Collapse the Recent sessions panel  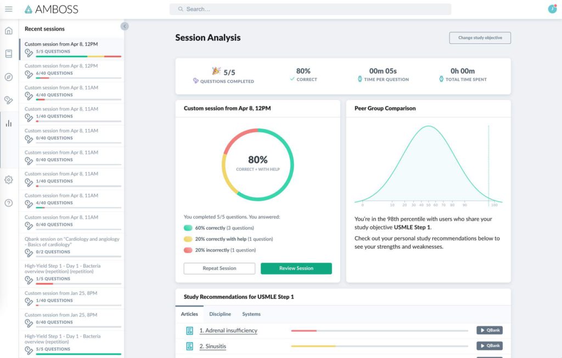pyautogui.click(x=125, y=26)
